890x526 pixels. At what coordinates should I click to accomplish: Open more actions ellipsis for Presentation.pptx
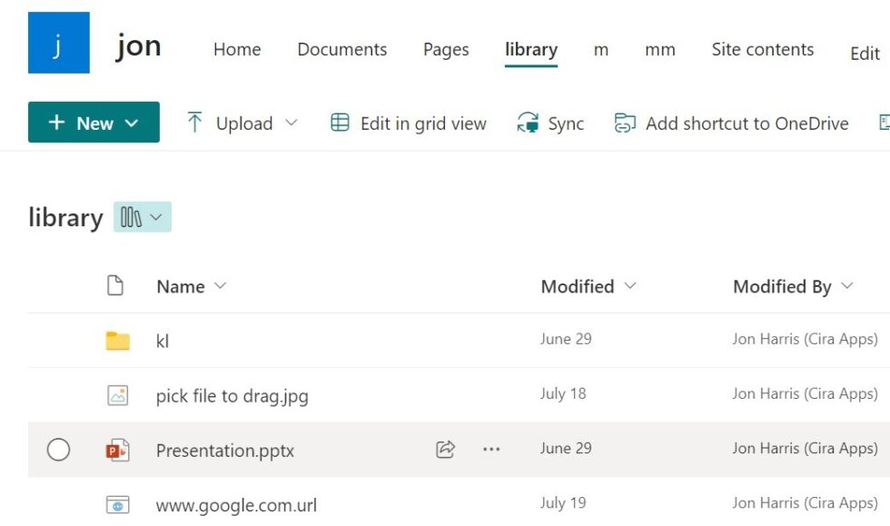pyautogui.click(x=490, y=449)
